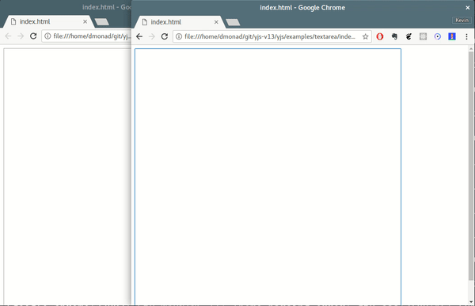This screenshot has width=475, height=306.
Task: Go back in the background Chrome window
Action: 8,36
